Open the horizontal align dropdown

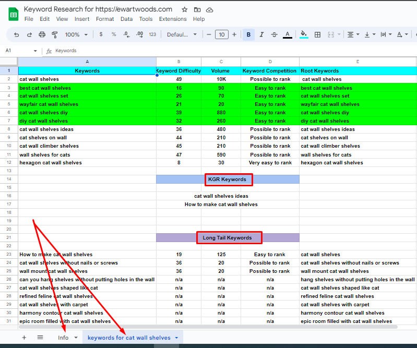(x=353, y=35)
